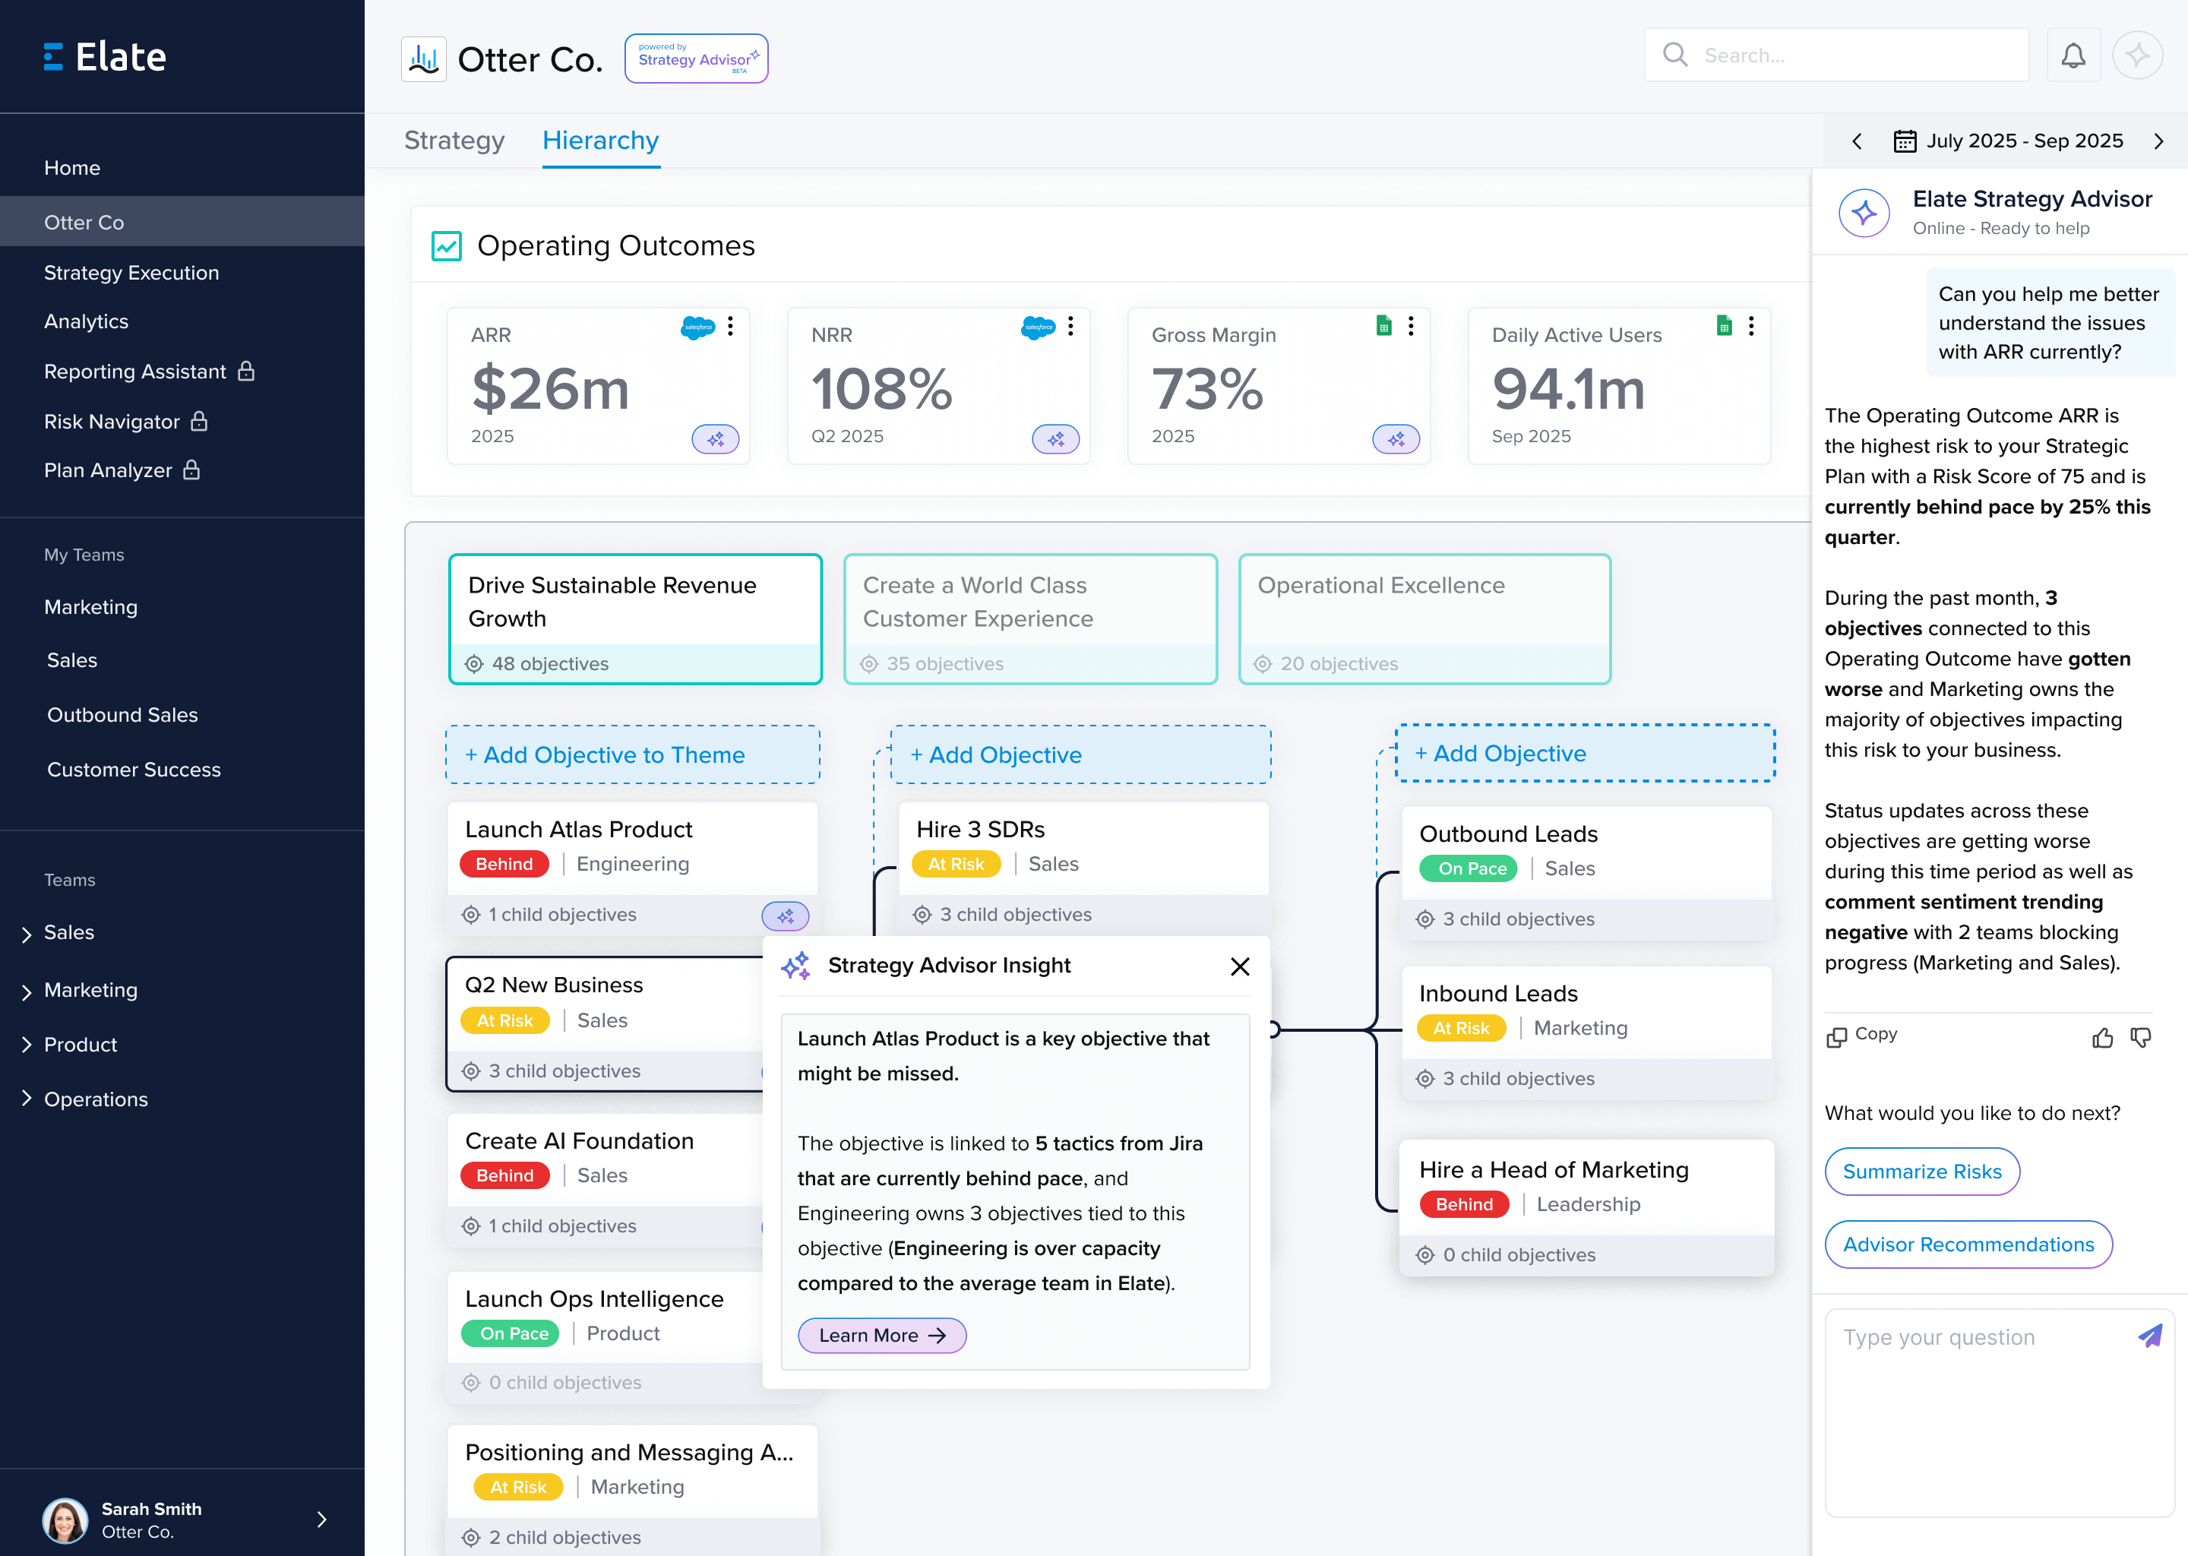Click the NRR card advisor insight sparkle
The width and height of the screenshot is (2188, 1556).
[1054, 439]
